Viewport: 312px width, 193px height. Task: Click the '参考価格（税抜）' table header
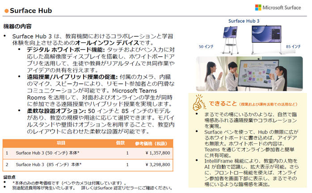(151, 143)
